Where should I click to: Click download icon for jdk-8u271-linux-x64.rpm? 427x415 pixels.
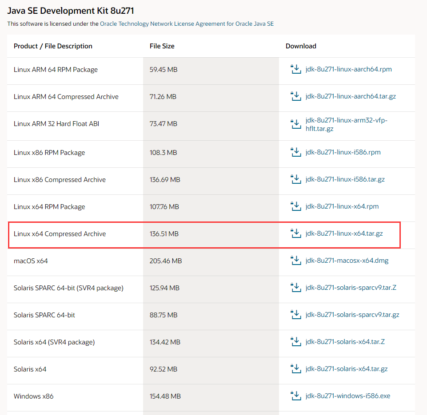pyautogui.click(x=296, y=206)
